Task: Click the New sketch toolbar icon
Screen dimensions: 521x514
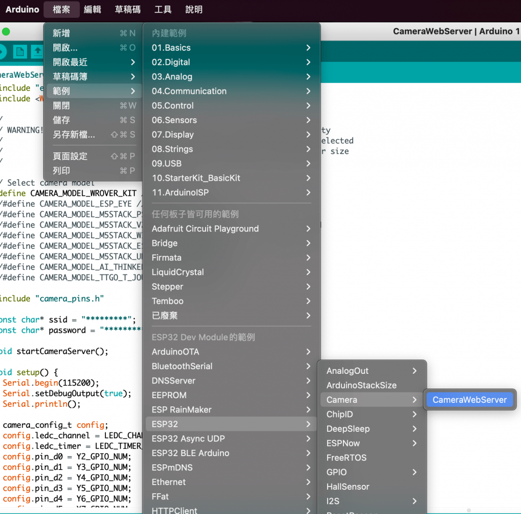Action: pos(20,51)
